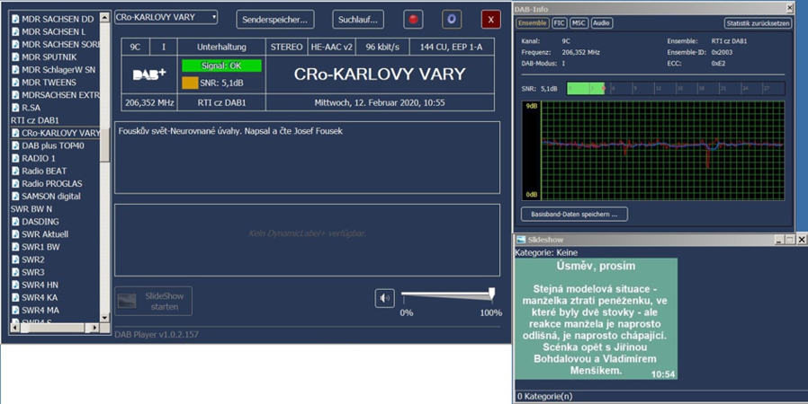The height and width of the screenshot is (404, 808).
Task: Click the icon beside DASDING
Action: pyautogui.click(x=15, y=222)
